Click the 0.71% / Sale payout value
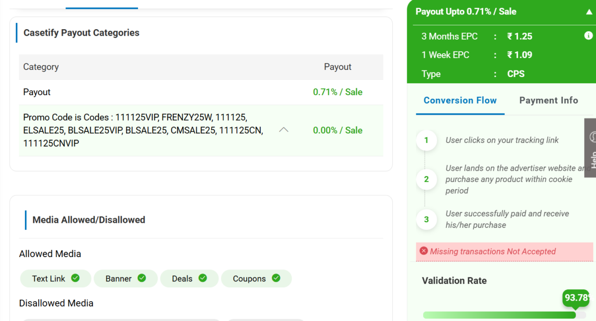596x321 pixels. pyautogui.click(x=338, y=92)
